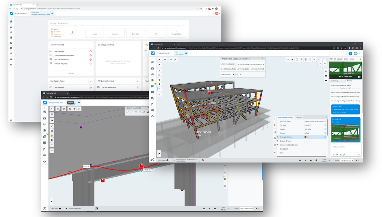This screenshot has height=217, width=382.
Task: Click the flag issue tool in structural model toolbar
Action: [x=160, y=65]
